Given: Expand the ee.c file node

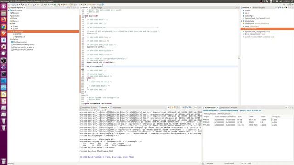Looking at the screenshot, I should click(x=12, y=26).
